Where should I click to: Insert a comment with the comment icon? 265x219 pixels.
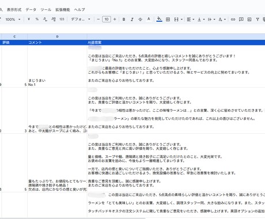coord(241,19)
